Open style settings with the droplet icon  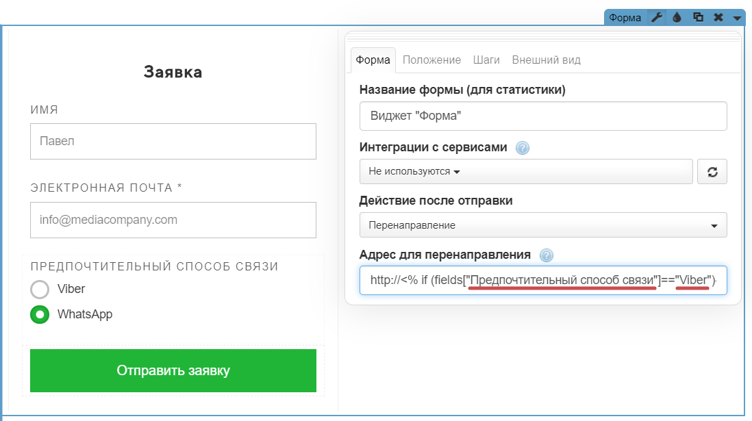(677, 18)
